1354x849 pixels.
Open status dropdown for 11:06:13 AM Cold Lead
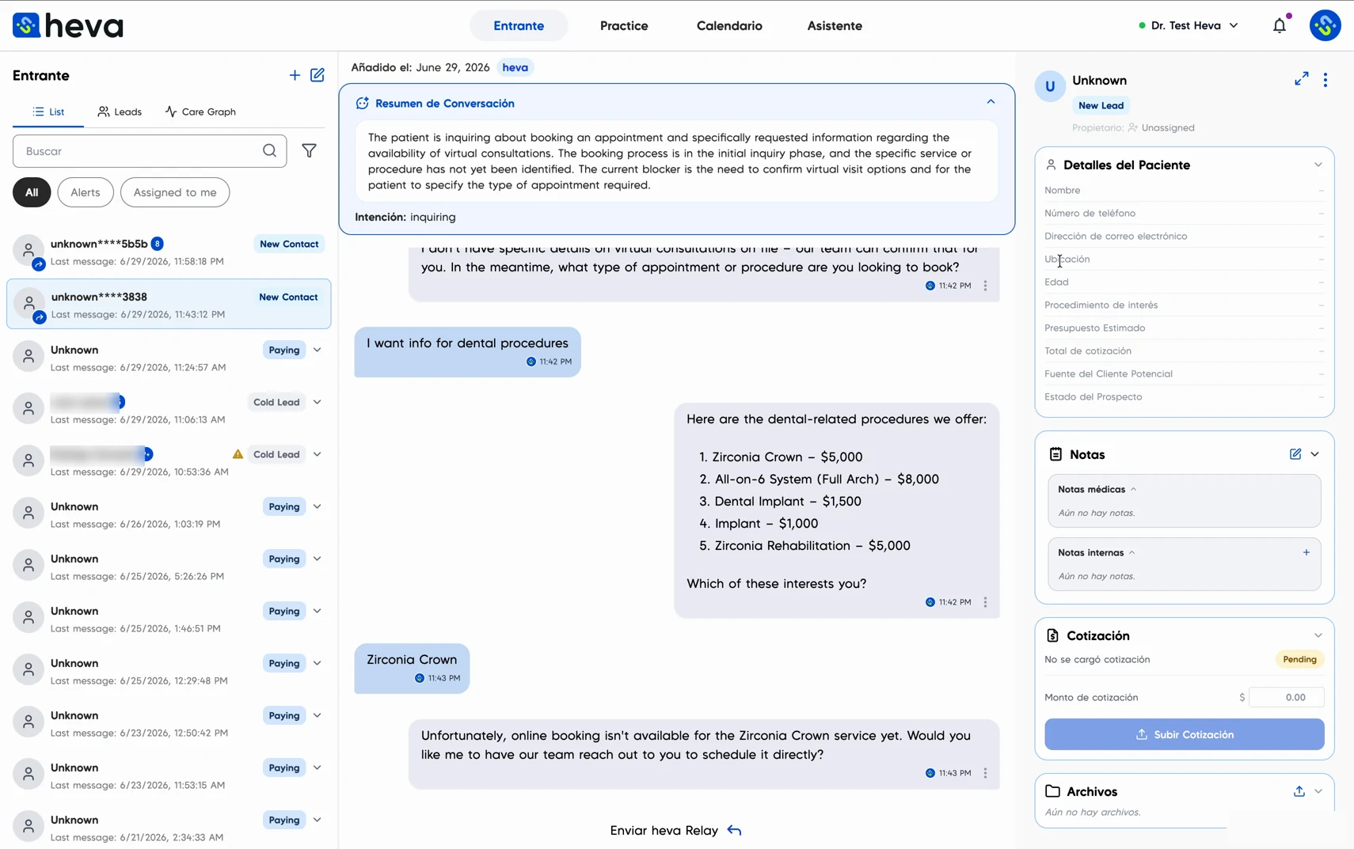pos(318,402)
